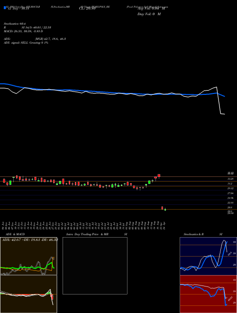This screenshot has width=237, height=313.
Task: Click the 'Avg Vol: 0.04 M' readout
Action: pos(151,9)
